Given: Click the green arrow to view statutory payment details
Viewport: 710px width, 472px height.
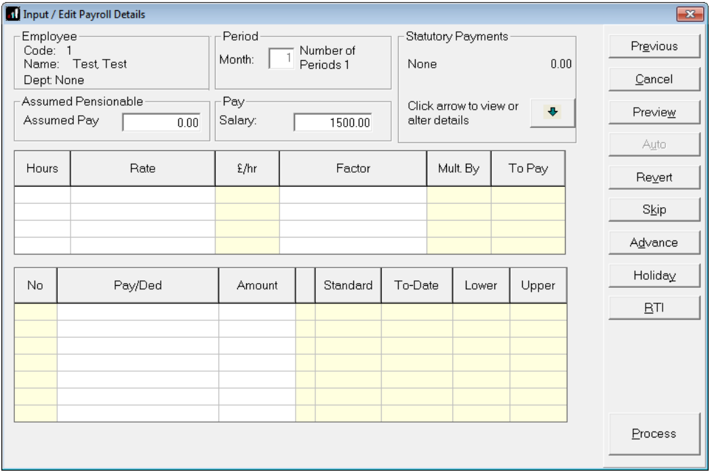Looking at the screenshot, I should (552, 112).
